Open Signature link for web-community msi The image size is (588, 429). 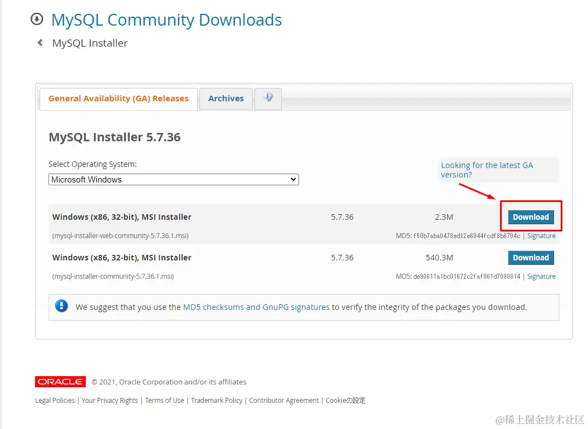point(541,236)
